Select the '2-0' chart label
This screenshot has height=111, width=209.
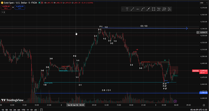coord(47,67)
